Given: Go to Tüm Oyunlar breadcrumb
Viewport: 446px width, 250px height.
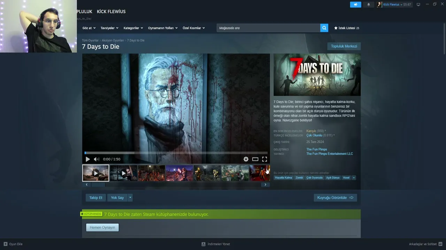Looking at the screenshot, I should pos(90,40).
